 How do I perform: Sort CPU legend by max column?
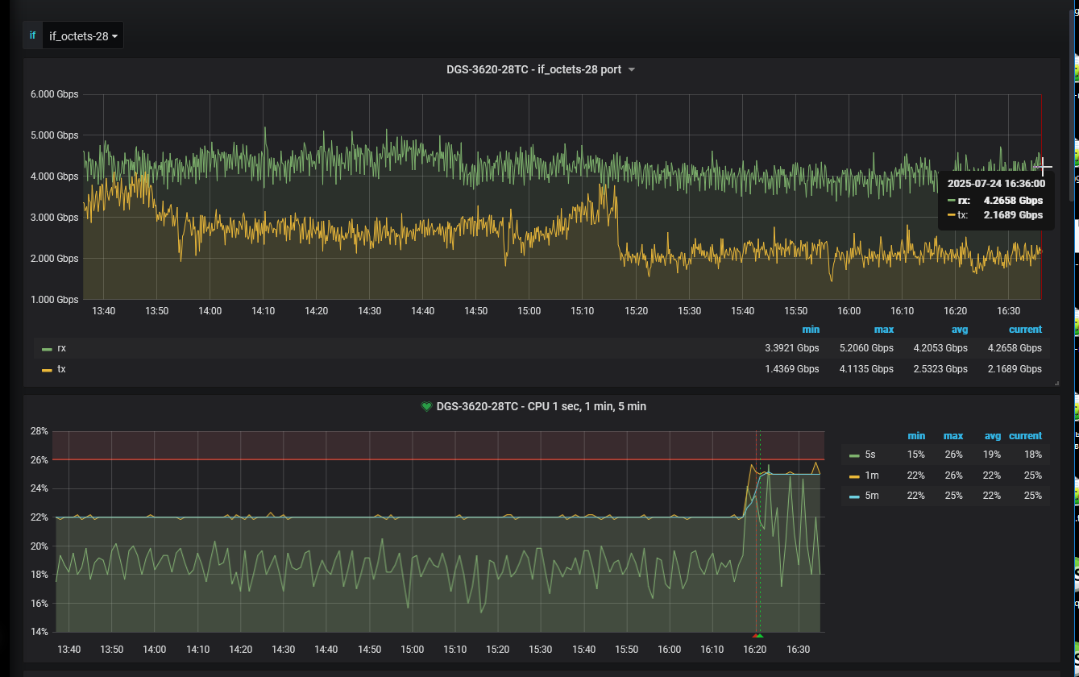(953, 436)
